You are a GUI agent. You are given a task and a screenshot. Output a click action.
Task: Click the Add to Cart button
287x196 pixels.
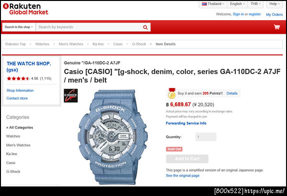click(187, 159)
